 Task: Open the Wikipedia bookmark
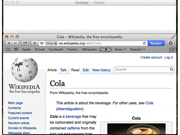coord(89,49)
